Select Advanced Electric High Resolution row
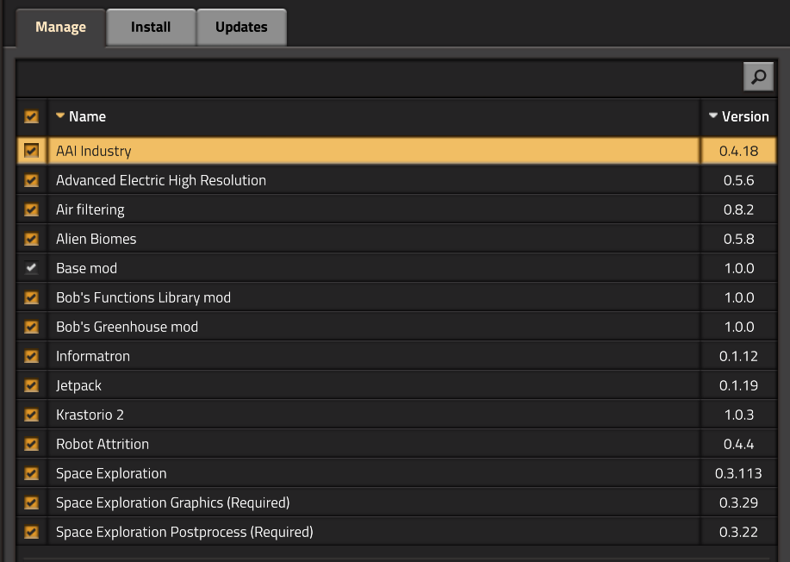The width and height of the screenshot is (790, 562). click(161, 180)
